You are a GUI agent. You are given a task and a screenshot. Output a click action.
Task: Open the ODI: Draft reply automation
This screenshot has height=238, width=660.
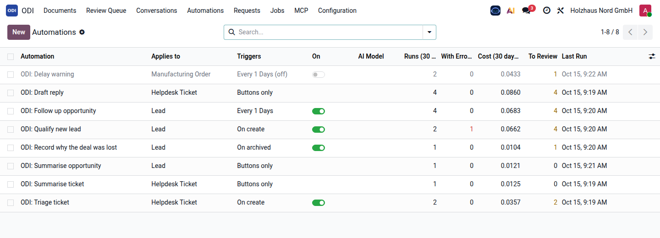(x=42, y=92)
